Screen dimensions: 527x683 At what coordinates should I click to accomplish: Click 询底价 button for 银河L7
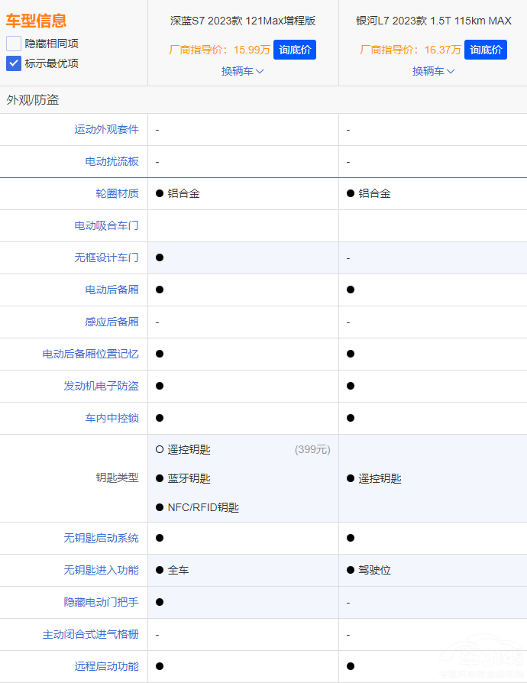pyautogui.click(x=485, y=50)
